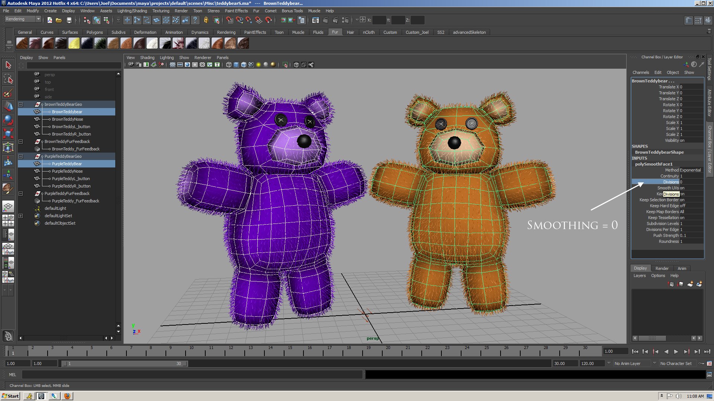The height and width of the screenshot is (401, 714).
Task: Create layer from selected objects
Action: pos(699,284)
